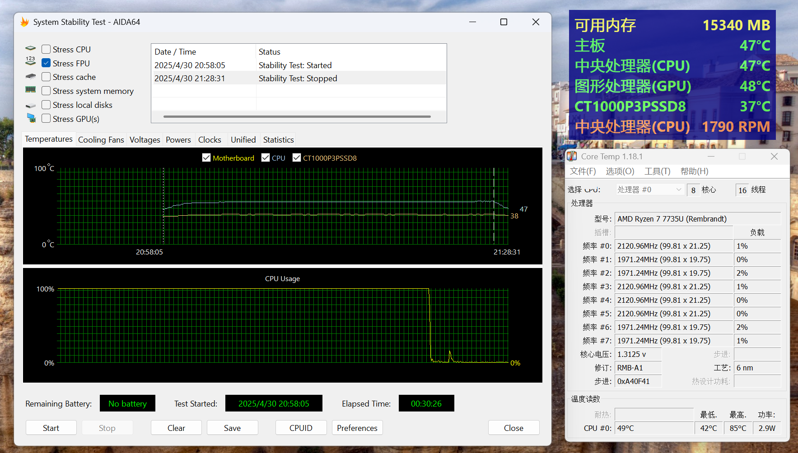Maximize the AIDA64 System Stability Test window
The width and height of the screenshot is (798, 453).
504,22
